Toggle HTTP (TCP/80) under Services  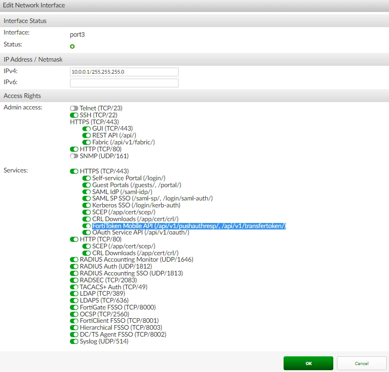pyautogui.click(x=74, y=240)
